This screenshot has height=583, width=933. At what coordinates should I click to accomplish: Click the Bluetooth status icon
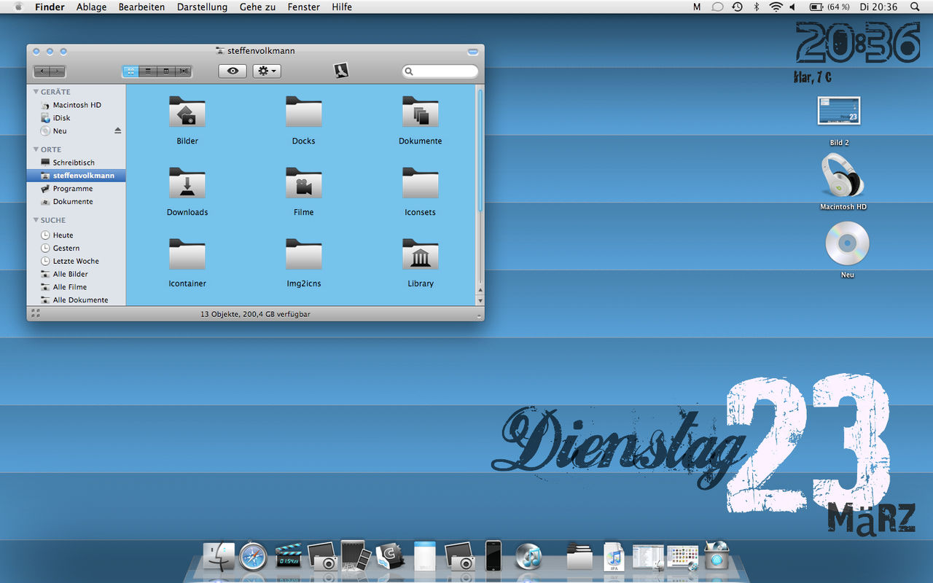756,7
